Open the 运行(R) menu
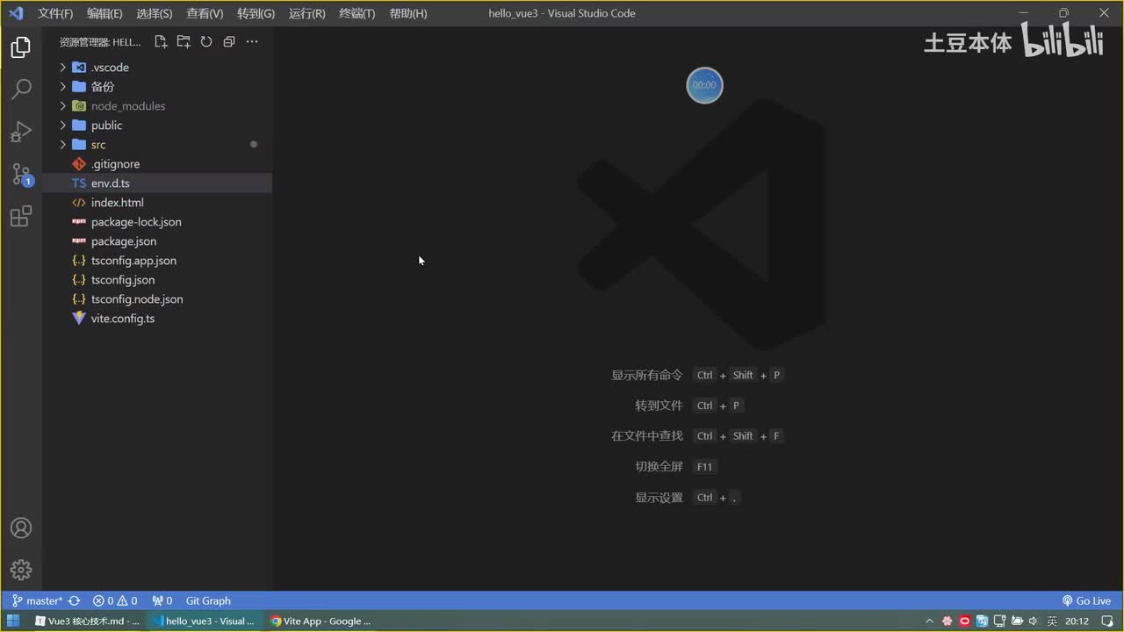The height and width of the screenshot is (632, 1124). click(306, 13)
